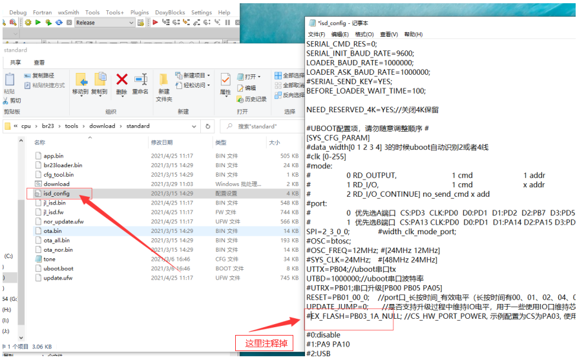Open 格式(O) menu in Notepad
This screenshot has height=364, width=586.
click(x=364, y=34)
